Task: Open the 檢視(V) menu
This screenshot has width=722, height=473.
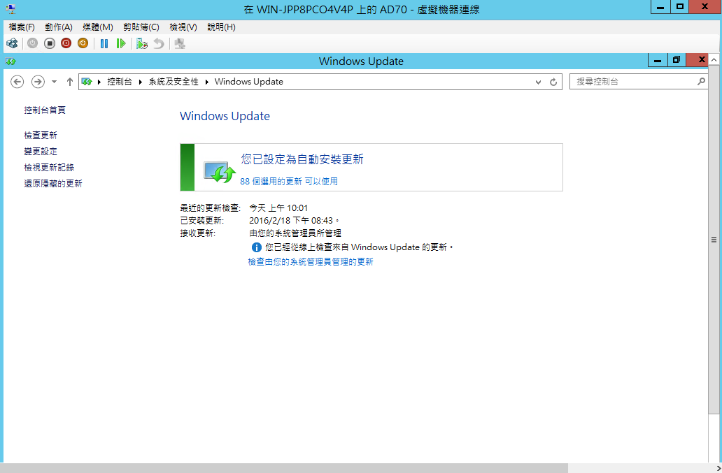Action: coord(183,27)
